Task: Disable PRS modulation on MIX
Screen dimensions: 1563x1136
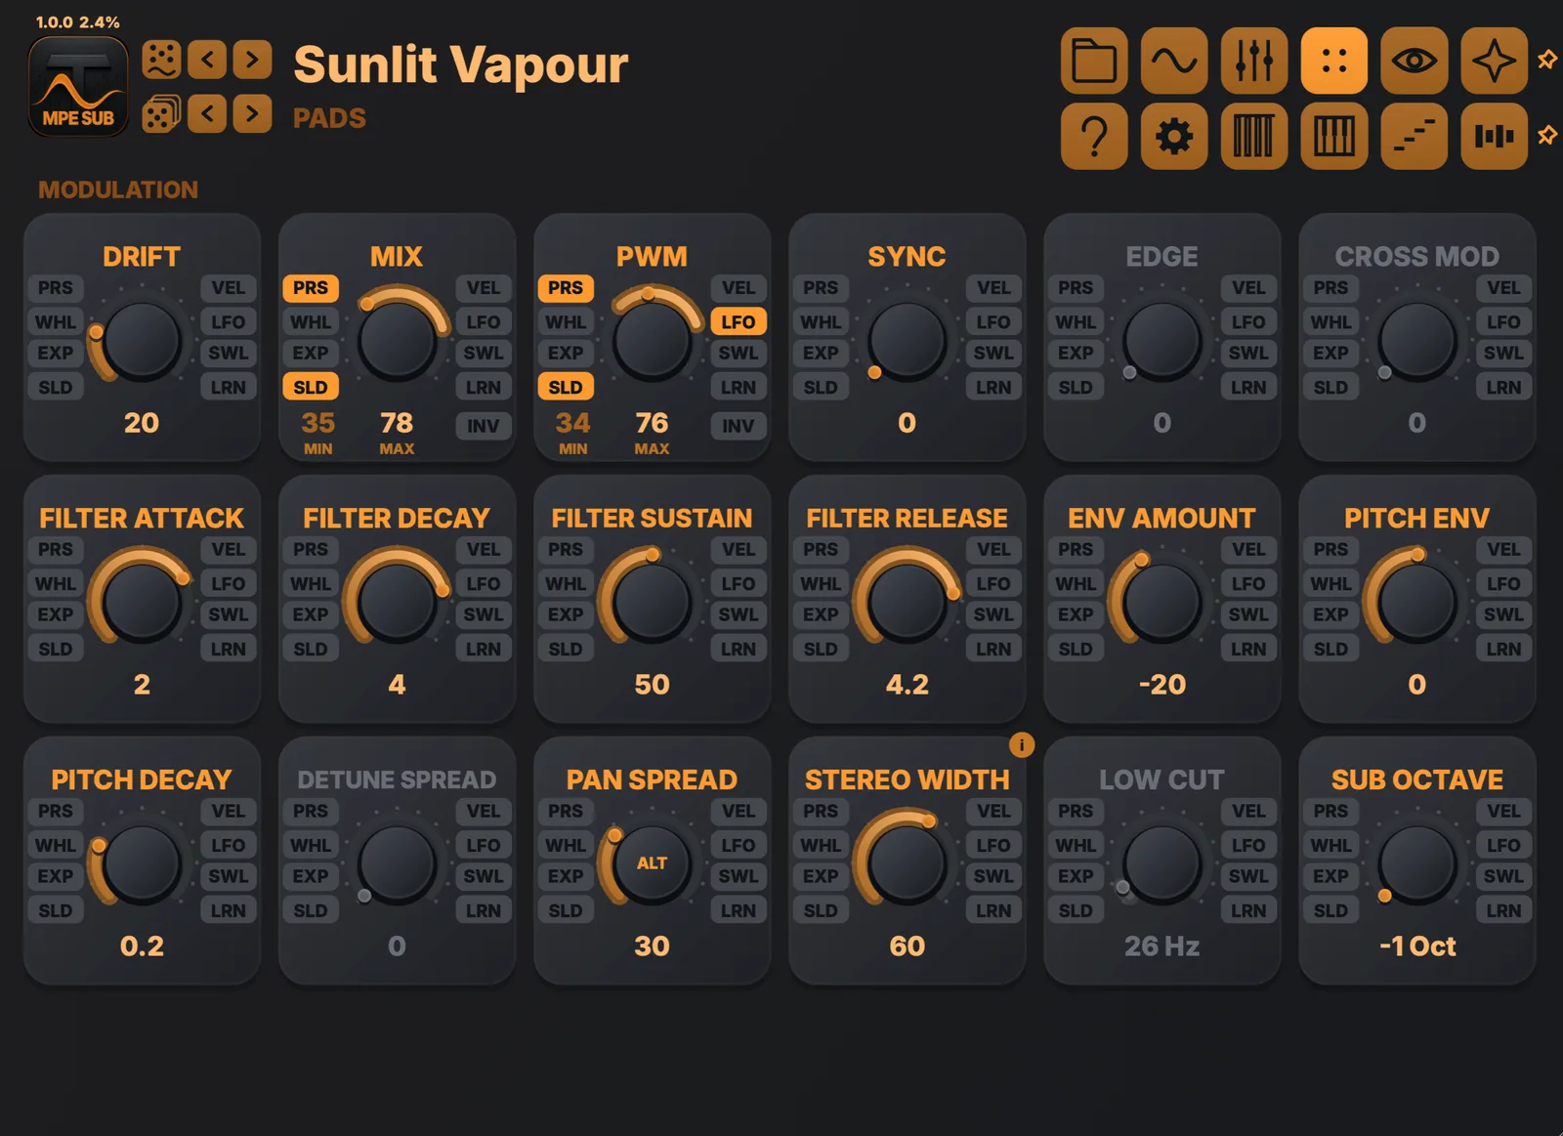Action: tap(311, 288)
